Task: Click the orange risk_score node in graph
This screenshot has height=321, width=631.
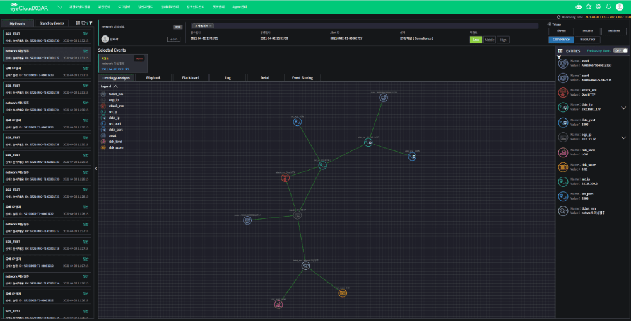Action: click(342, 293)
